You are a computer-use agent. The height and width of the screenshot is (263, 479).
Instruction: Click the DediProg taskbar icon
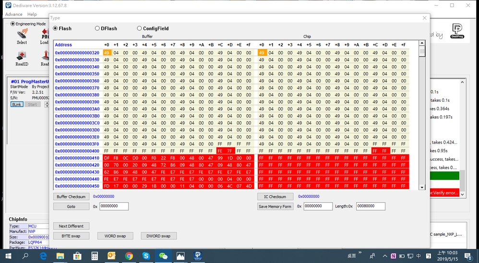198,256
